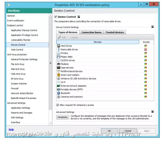
Task: Open the Types of devices tab
Action: [x=68, y=32]
